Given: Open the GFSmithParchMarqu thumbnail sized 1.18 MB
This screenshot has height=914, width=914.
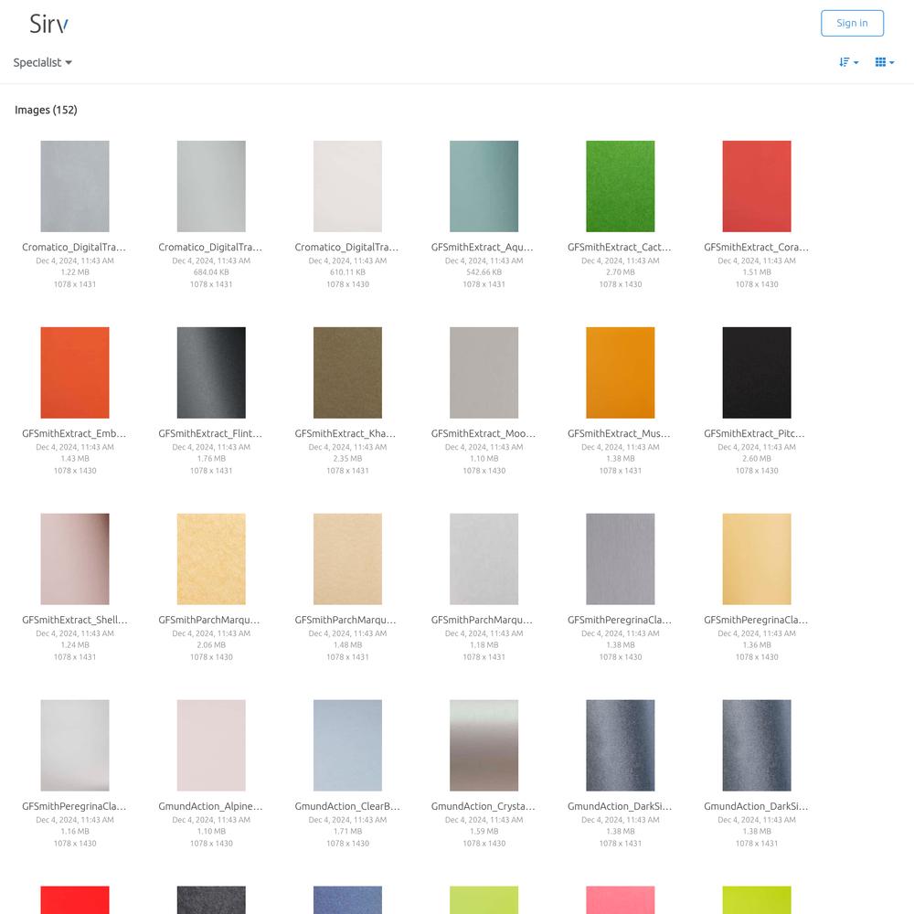Looking at the screenshot, I should pos(484,559).
